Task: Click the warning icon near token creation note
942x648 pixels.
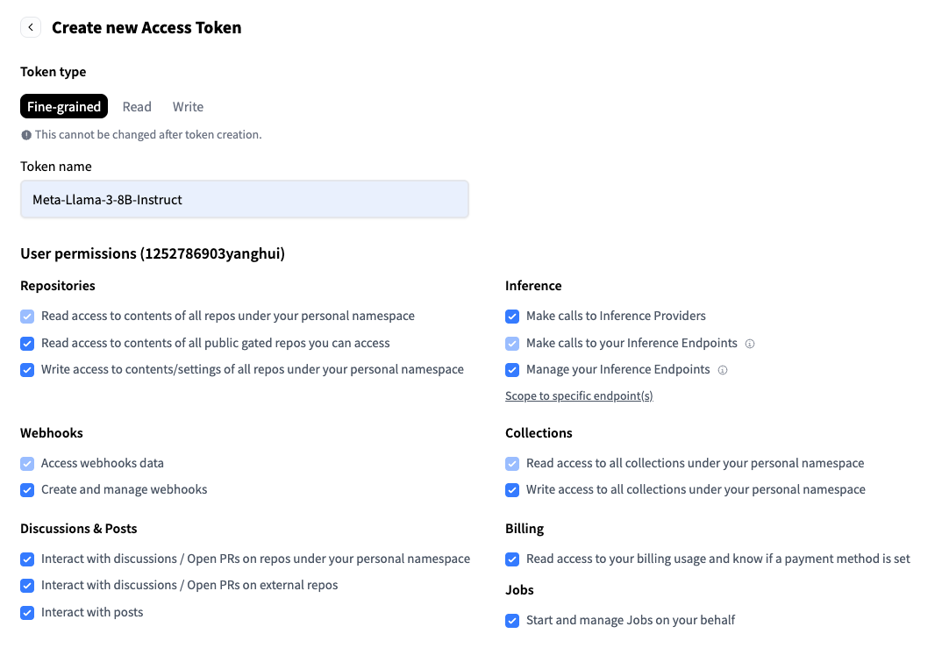Action: click(26, 135)
